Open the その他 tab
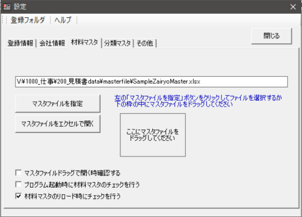 [x=145, y=43]
